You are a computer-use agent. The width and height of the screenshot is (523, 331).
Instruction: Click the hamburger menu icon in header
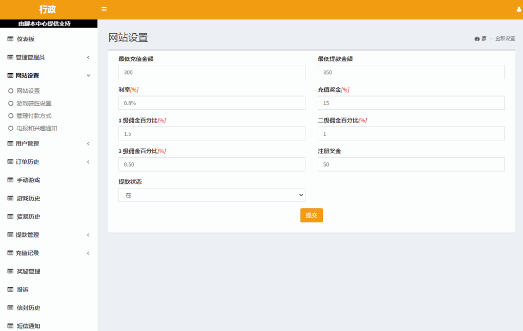click(x=104, y=9)
